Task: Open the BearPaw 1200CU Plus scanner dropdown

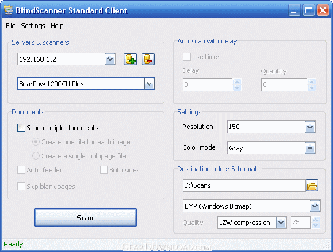Action: 149,84
